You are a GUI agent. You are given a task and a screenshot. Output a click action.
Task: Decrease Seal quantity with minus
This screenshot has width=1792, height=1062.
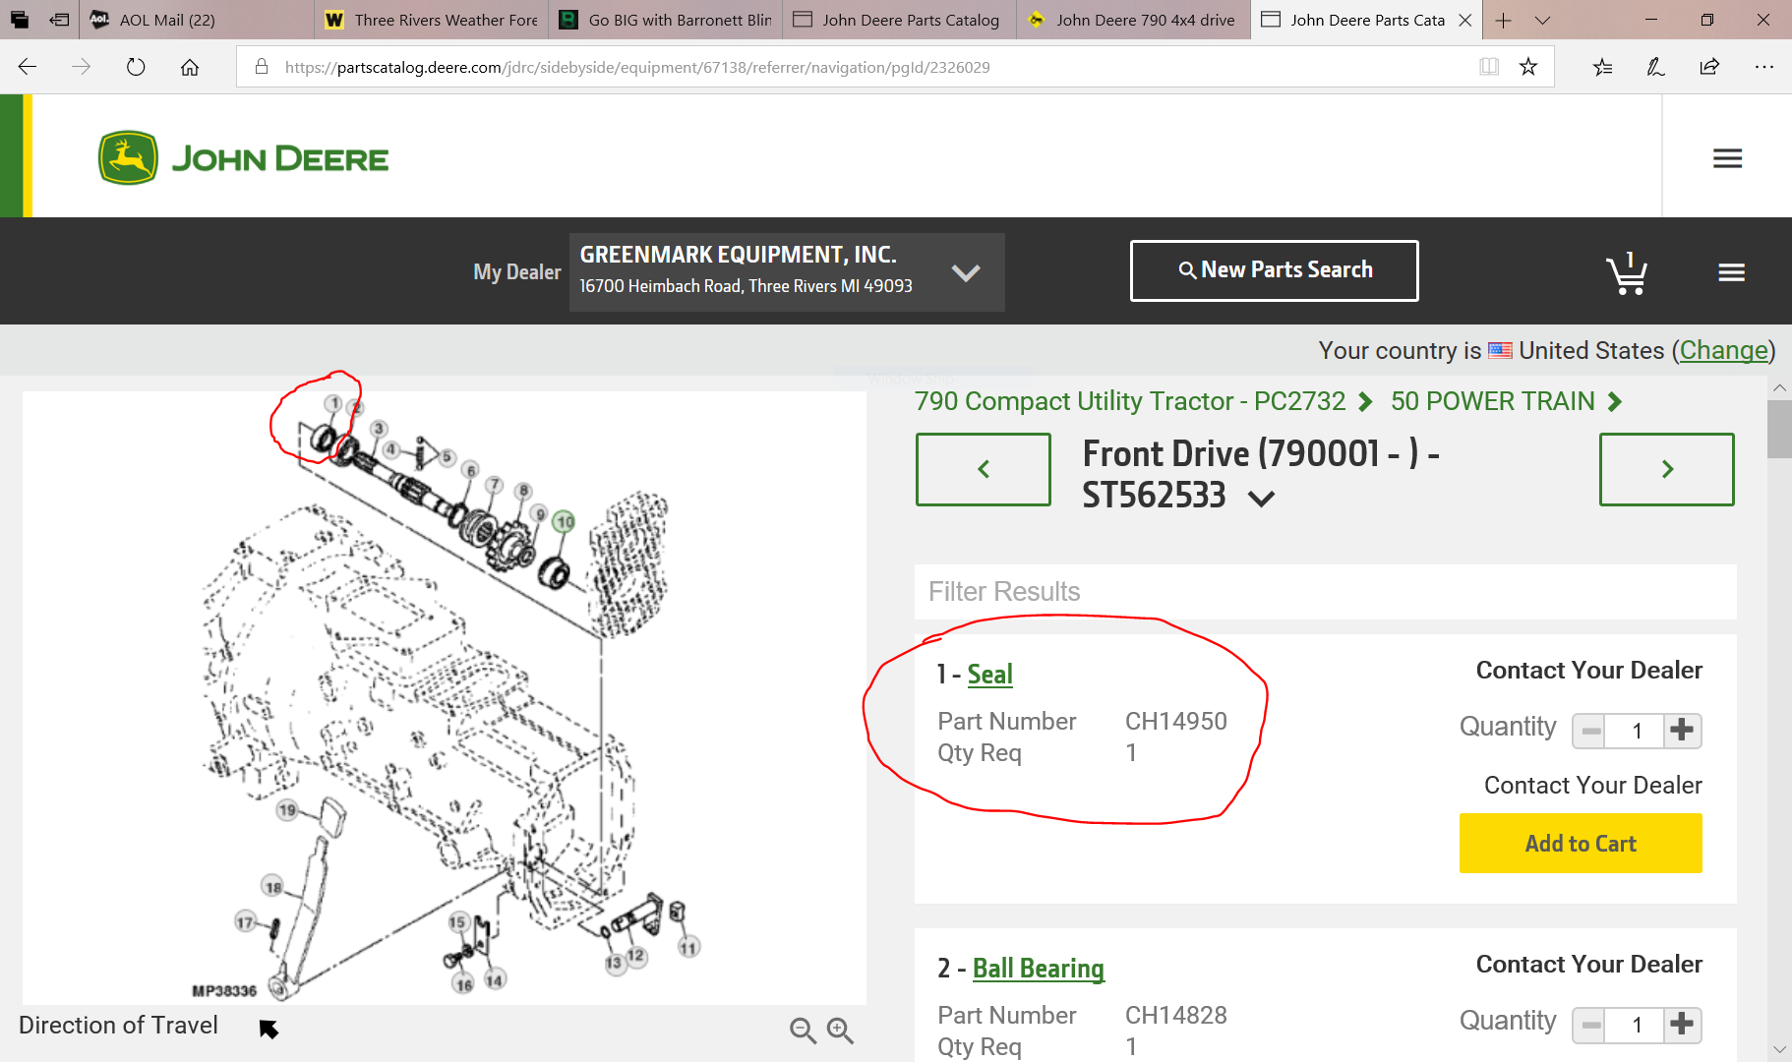click(x=1589, y=731)
